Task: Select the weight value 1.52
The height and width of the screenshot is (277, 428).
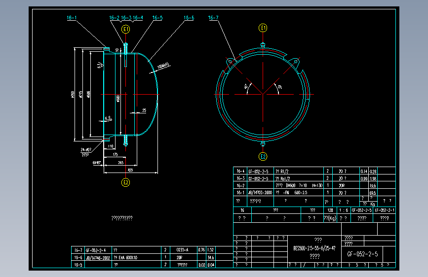Action: click(210, 250)
